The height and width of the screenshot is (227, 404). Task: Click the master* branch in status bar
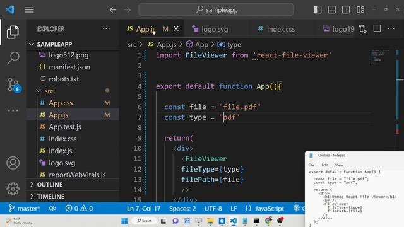[x=24, y=208]
